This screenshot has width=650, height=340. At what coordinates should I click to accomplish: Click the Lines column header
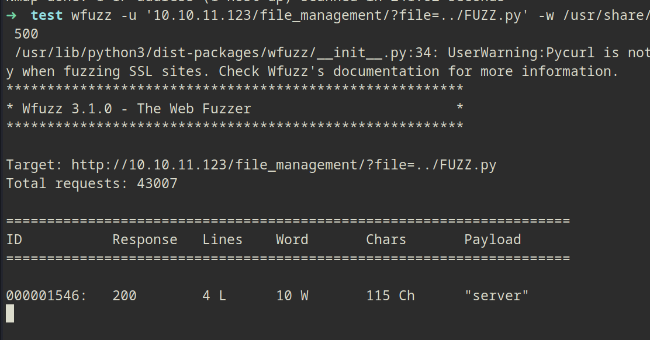[x=222, y=240]
